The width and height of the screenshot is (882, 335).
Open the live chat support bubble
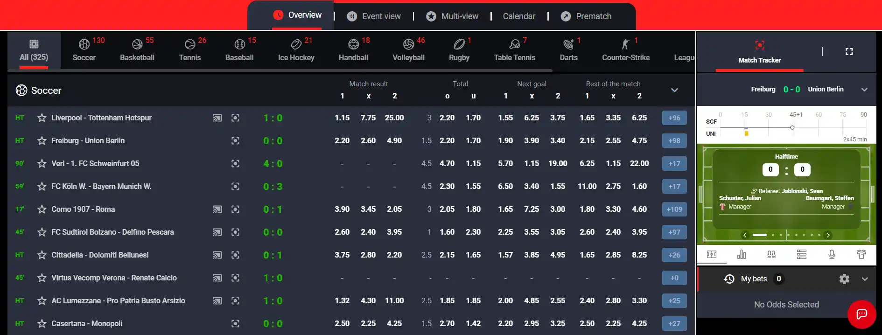pyautogui.click(x=861, y=314)
